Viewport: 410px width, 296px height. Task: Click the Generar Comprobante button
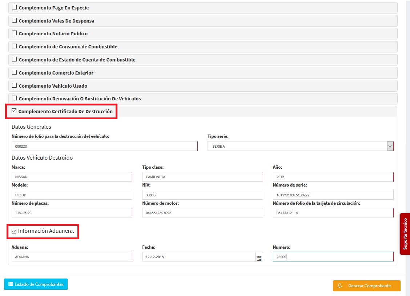[x=366, y=286]
